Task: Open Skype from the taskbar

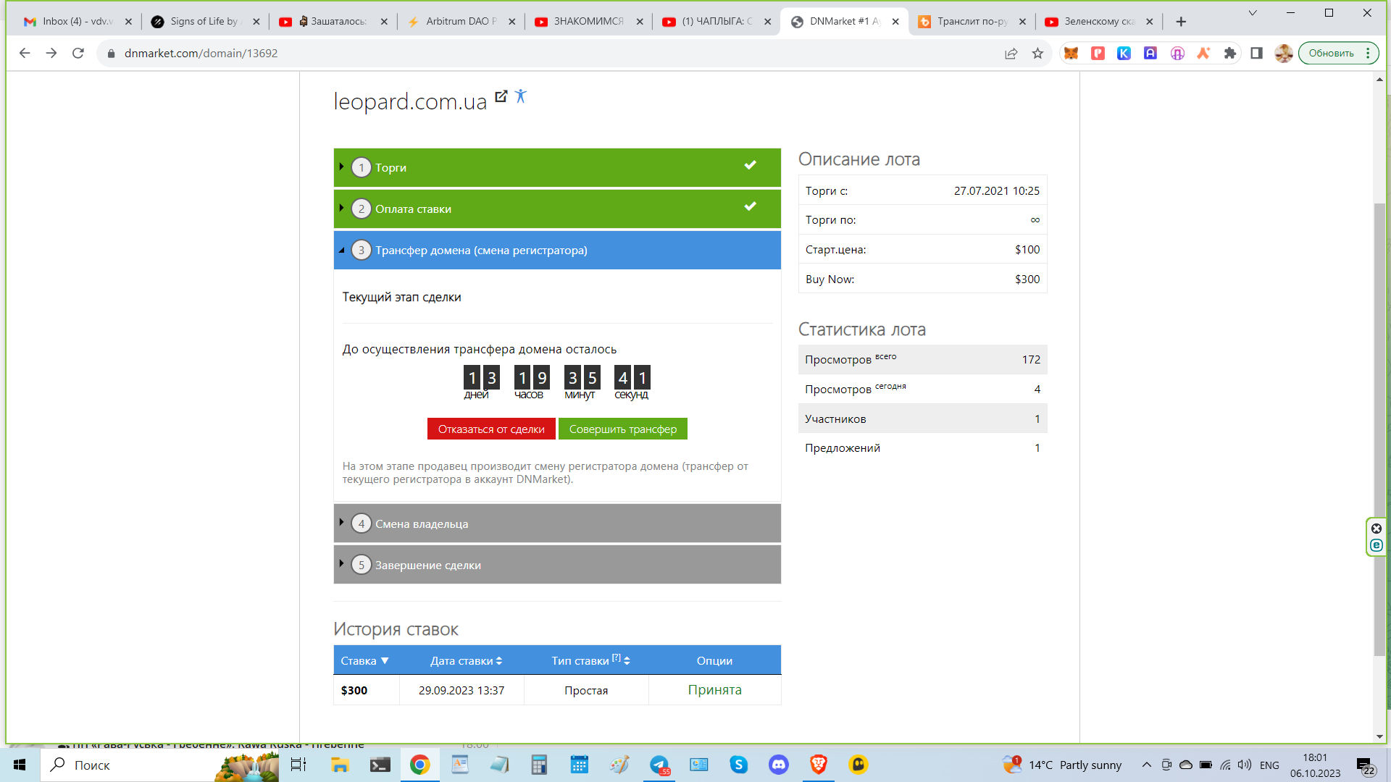Action: coord(738,765)
